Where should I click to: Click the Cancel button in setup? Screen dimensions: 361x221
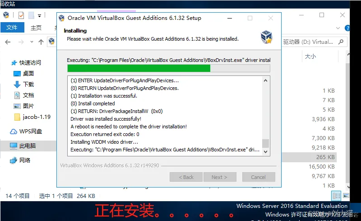click(259, 177)
